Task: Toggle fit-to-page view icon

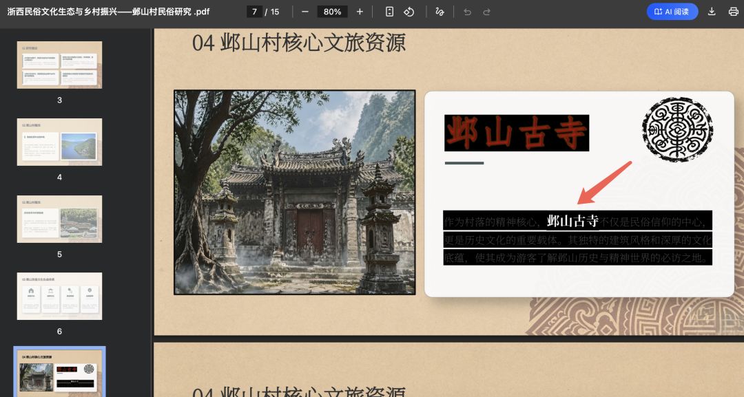Action: click(x=389, y=12)
